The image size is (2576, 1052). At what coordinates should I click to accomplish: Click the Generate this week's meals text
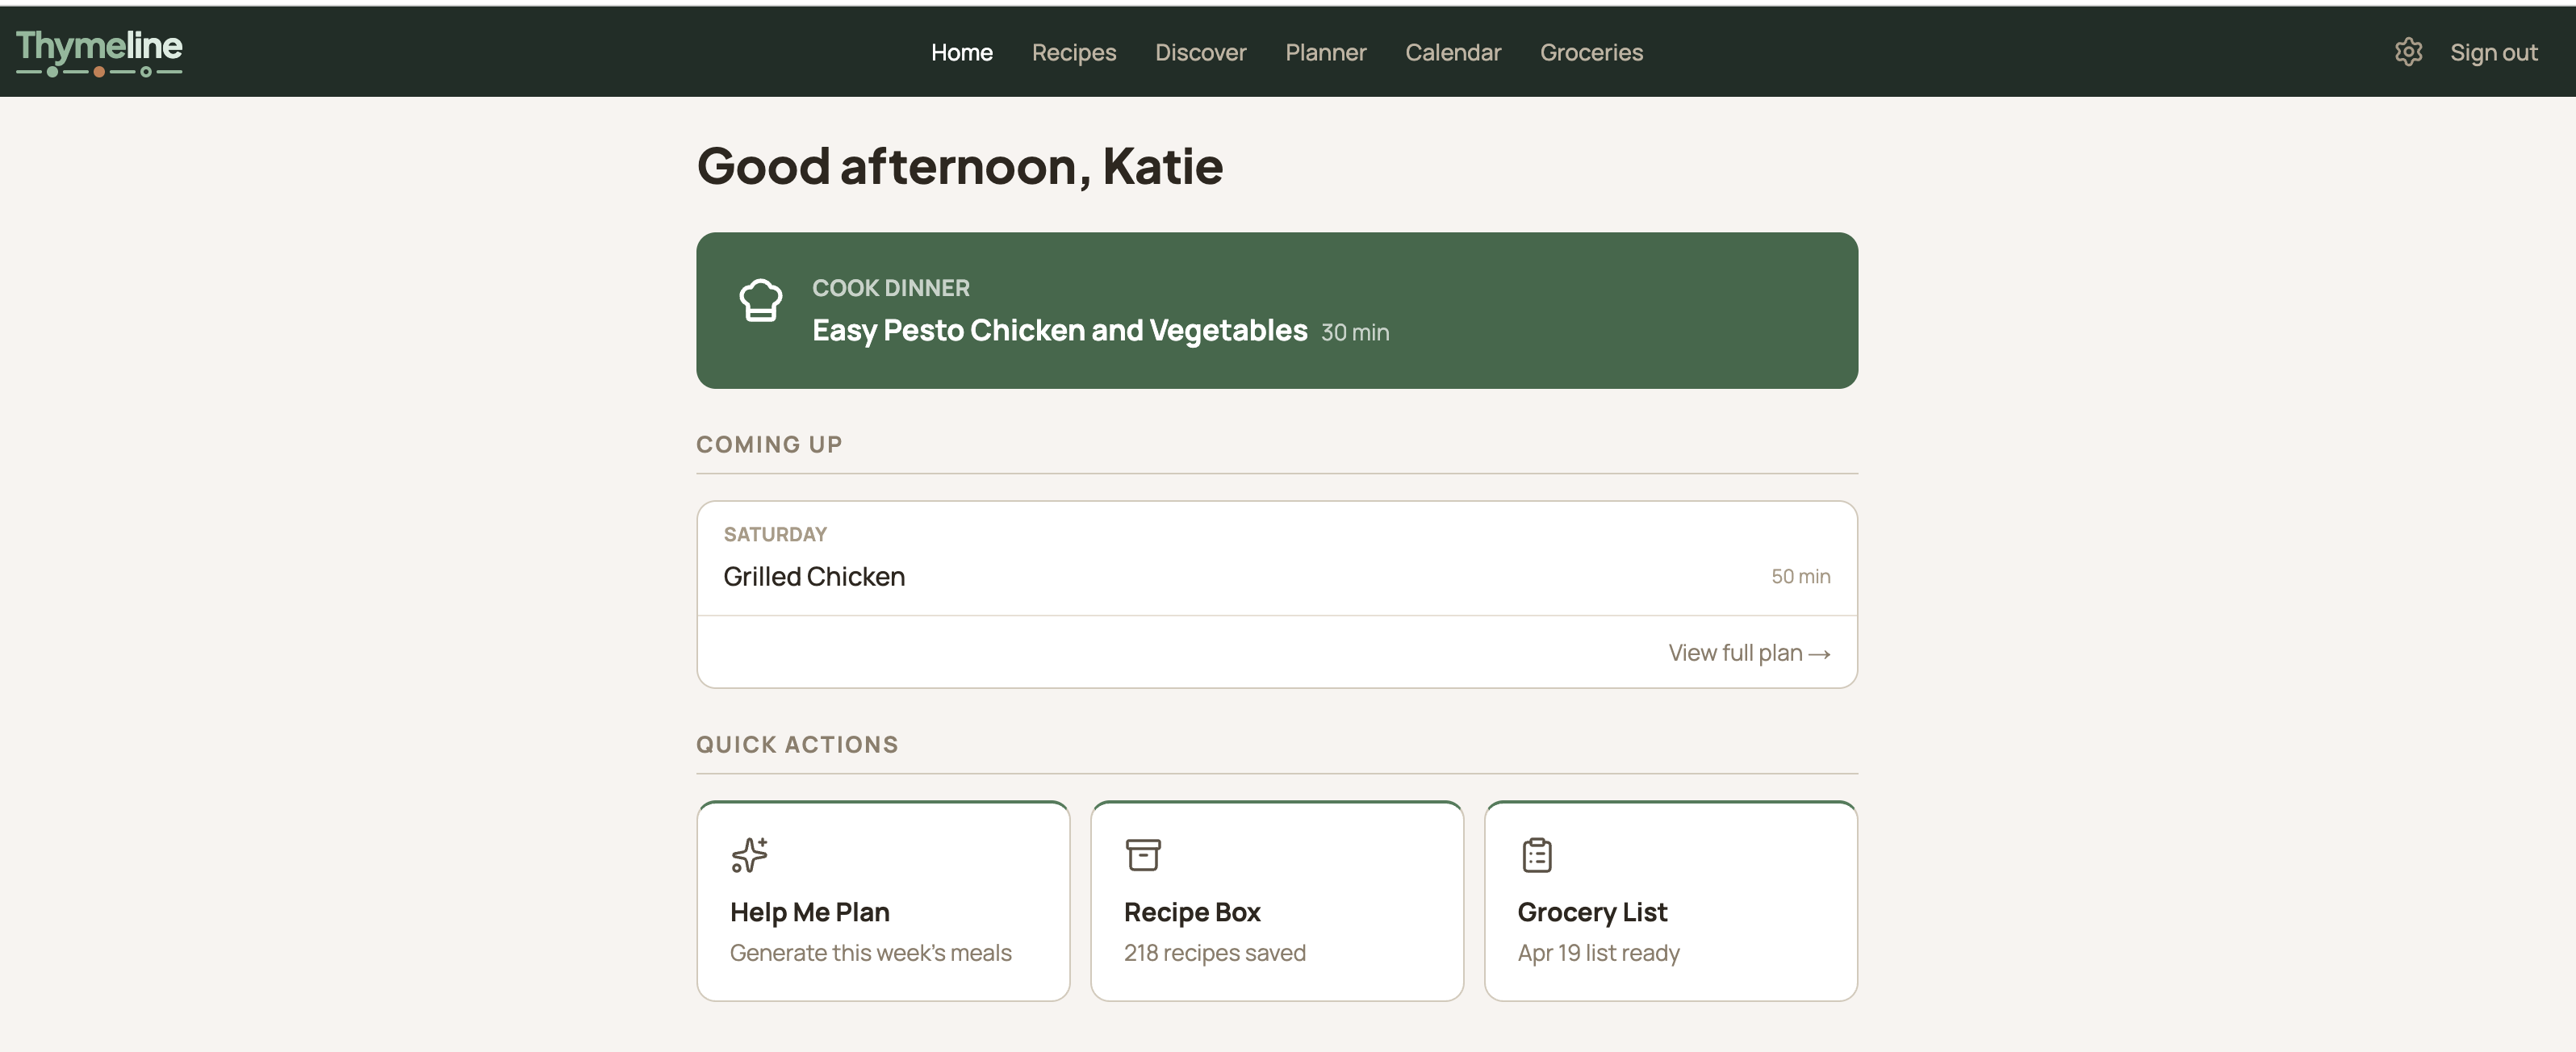pyautogui.click(x=870, y=953)
